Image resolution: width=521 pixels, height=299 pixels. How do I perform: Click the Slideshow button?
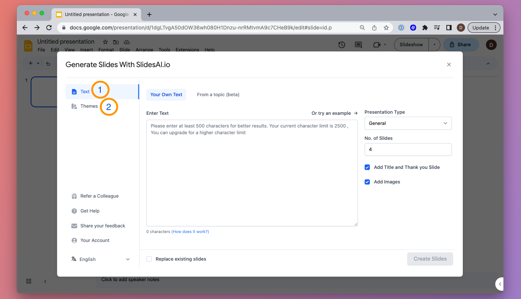pos(411,45)
